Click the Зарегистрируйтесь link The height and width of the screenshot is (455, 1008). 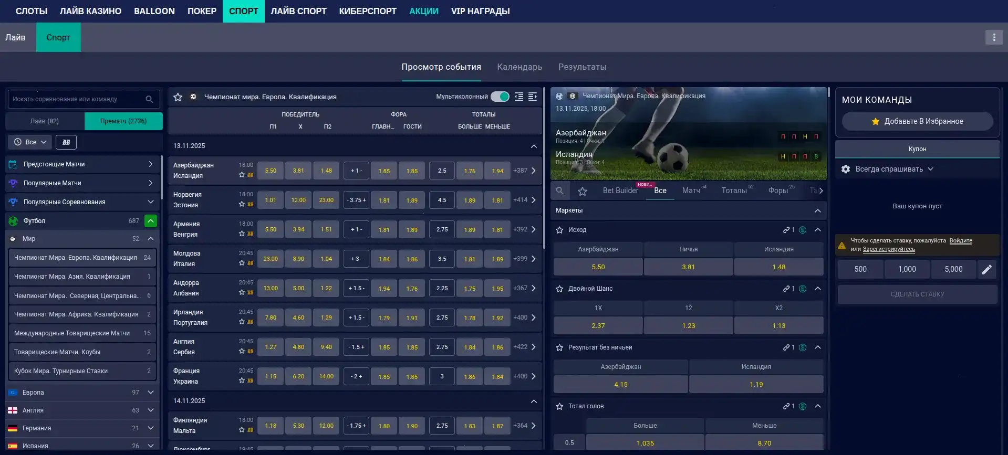tap(888, 249)
